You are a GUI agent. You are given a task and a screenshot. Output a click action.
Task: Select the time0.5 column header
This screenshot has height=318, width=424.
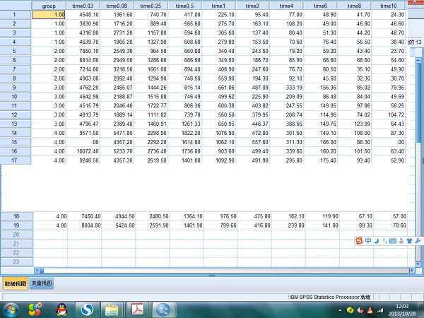coord(184,6)
